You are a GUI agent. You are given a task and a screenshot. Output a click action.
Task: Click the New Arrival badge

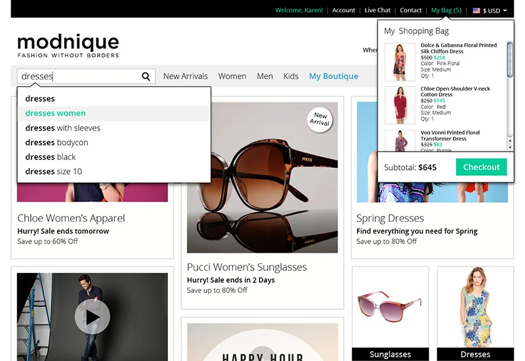point(320,119)
